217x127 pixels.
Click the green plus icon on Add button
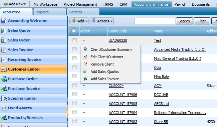[x=74, y=21]
